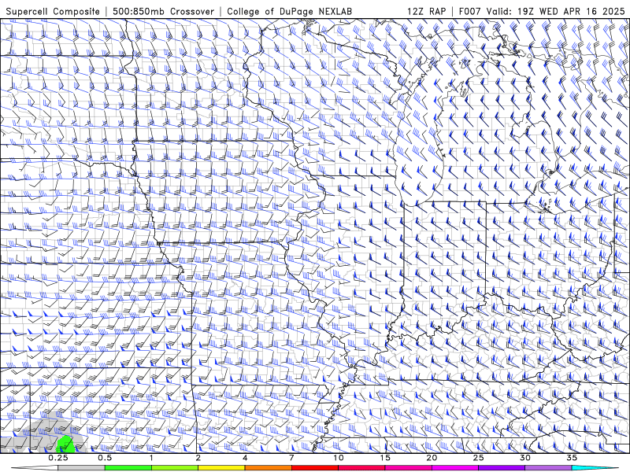Select the gray 0.25–0.5 colorbar segment
The width and height of the screenshot is (630, 472).
click(x=81, y=468)
